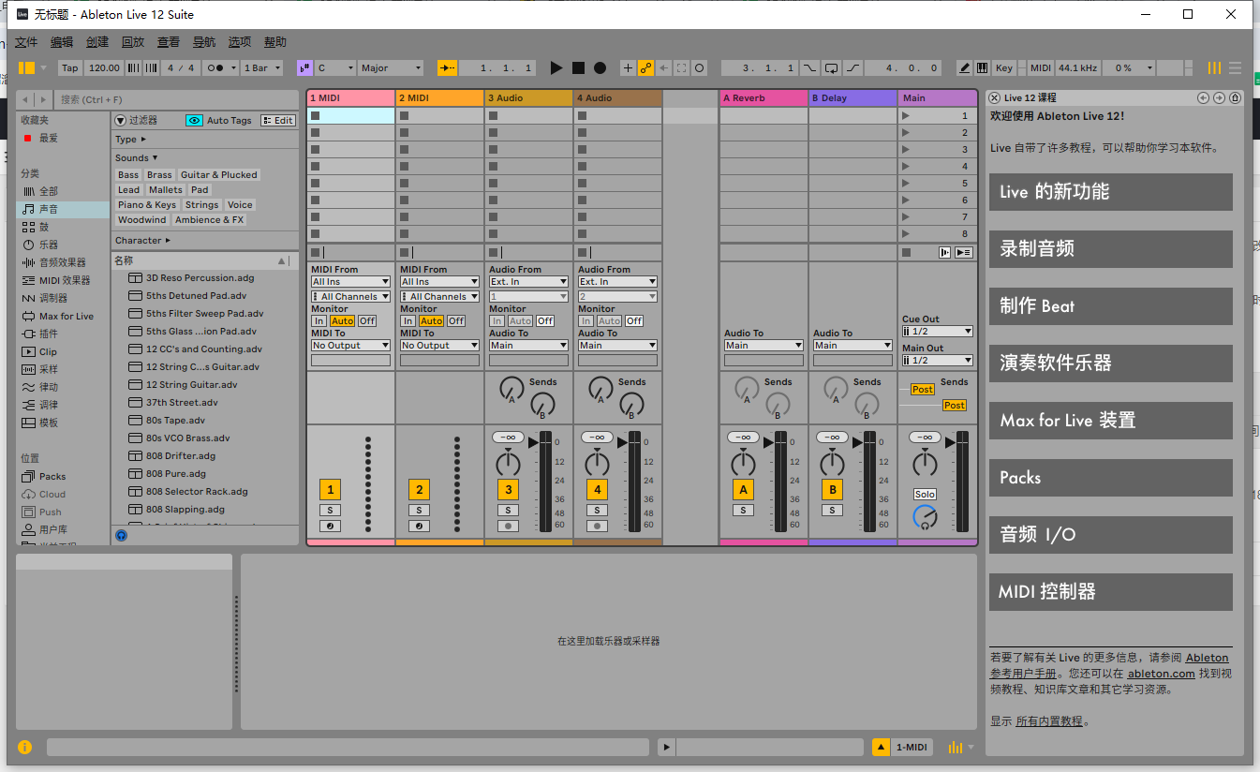Select MIDI 效果器 category in browser

[63, 280]
